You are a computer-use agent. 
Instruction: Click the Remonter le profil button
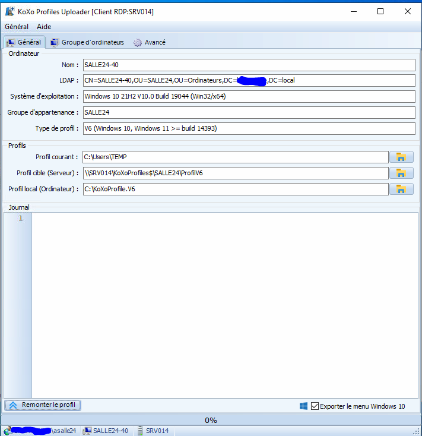point(43,405)
